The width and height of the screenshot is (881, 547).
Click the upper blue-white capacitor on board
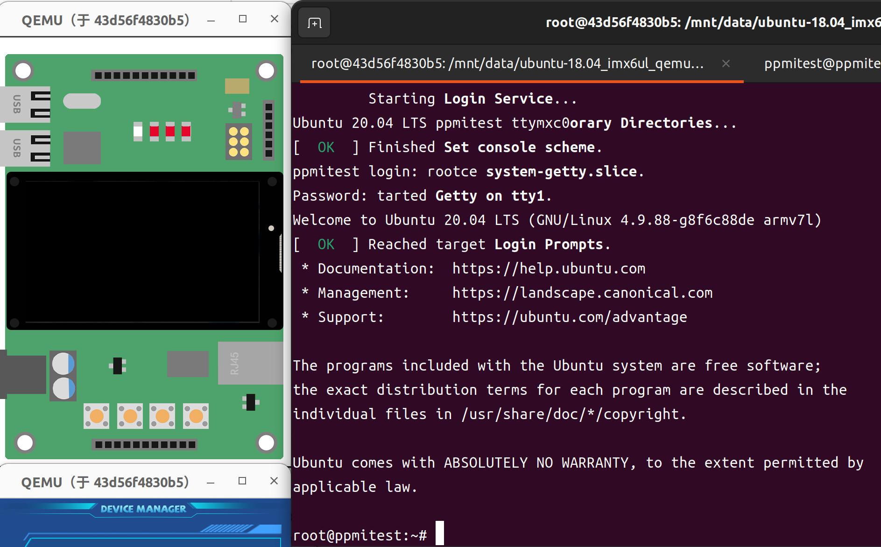click(x=63, y=364)
